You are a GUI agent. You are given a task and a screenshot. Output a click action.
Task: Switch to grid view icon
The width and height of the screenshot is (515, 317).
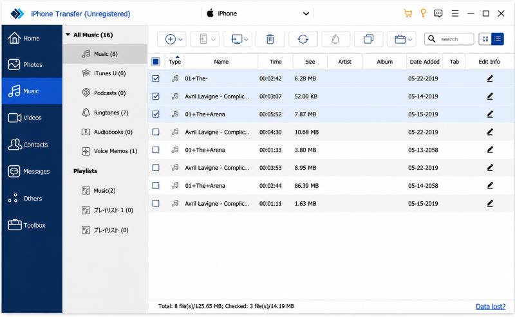[x=485, y=39]
